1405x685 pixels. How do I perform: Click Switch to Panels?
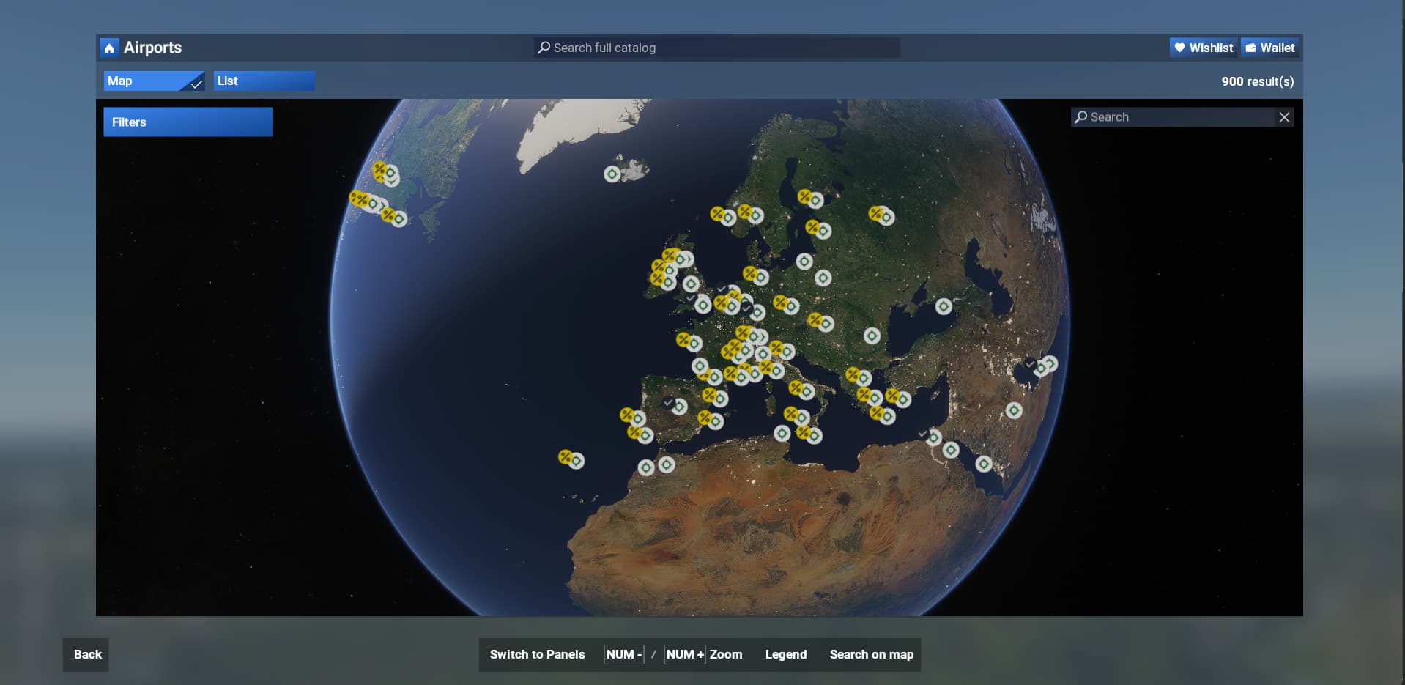coord(537,654)
